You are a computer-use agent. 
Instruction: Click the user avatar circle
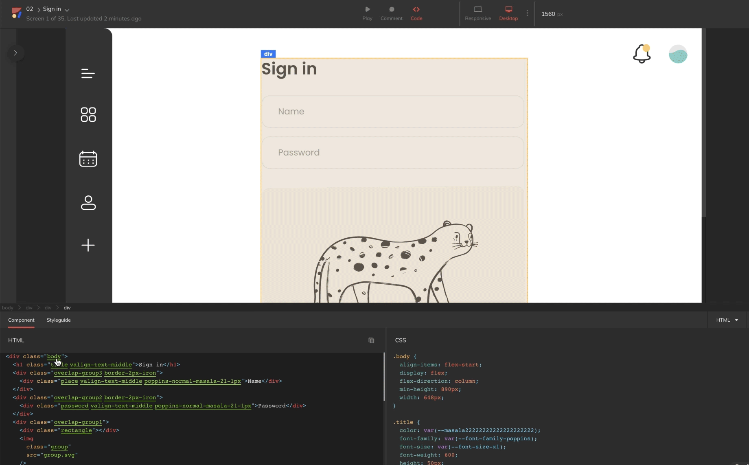tap(678, 54)
